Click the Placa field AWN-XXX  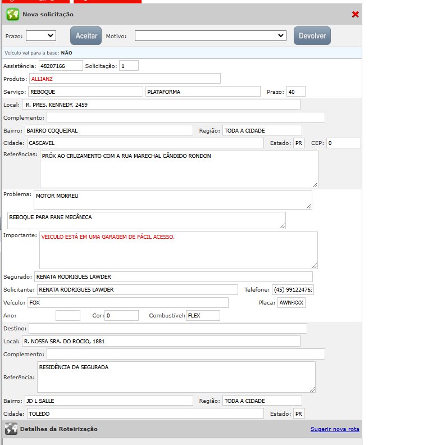pos(292,302)
